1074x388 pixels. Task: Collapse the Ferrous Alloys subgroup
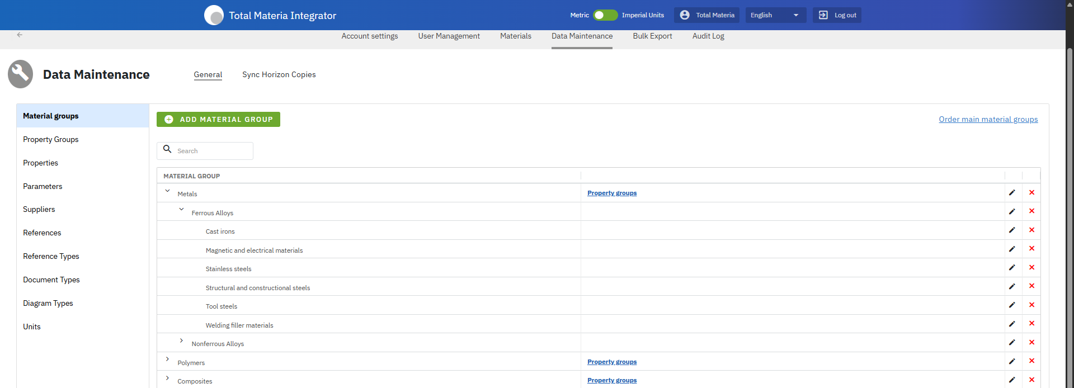tap(181, 210)
